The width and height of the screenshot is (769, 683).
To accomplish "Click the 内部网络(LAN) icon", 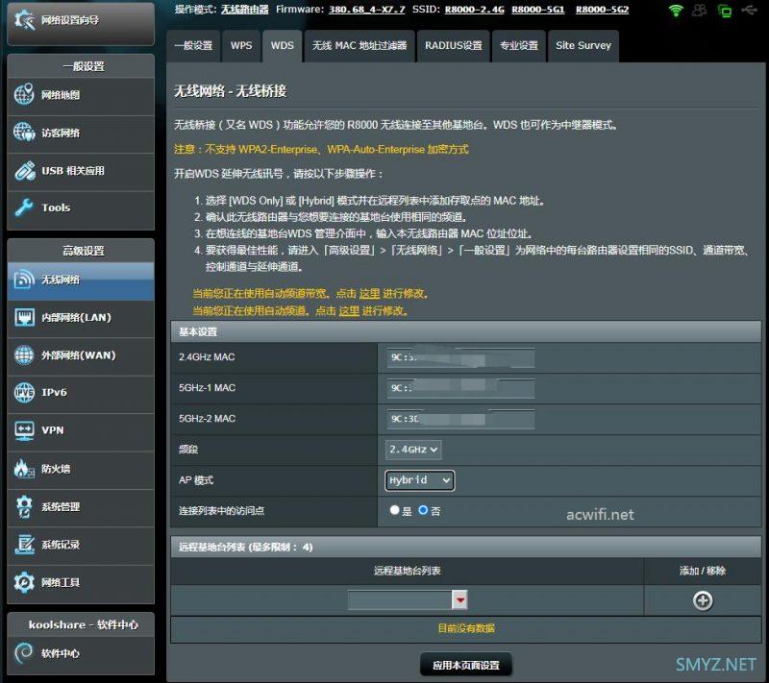I will click(24, 317).
